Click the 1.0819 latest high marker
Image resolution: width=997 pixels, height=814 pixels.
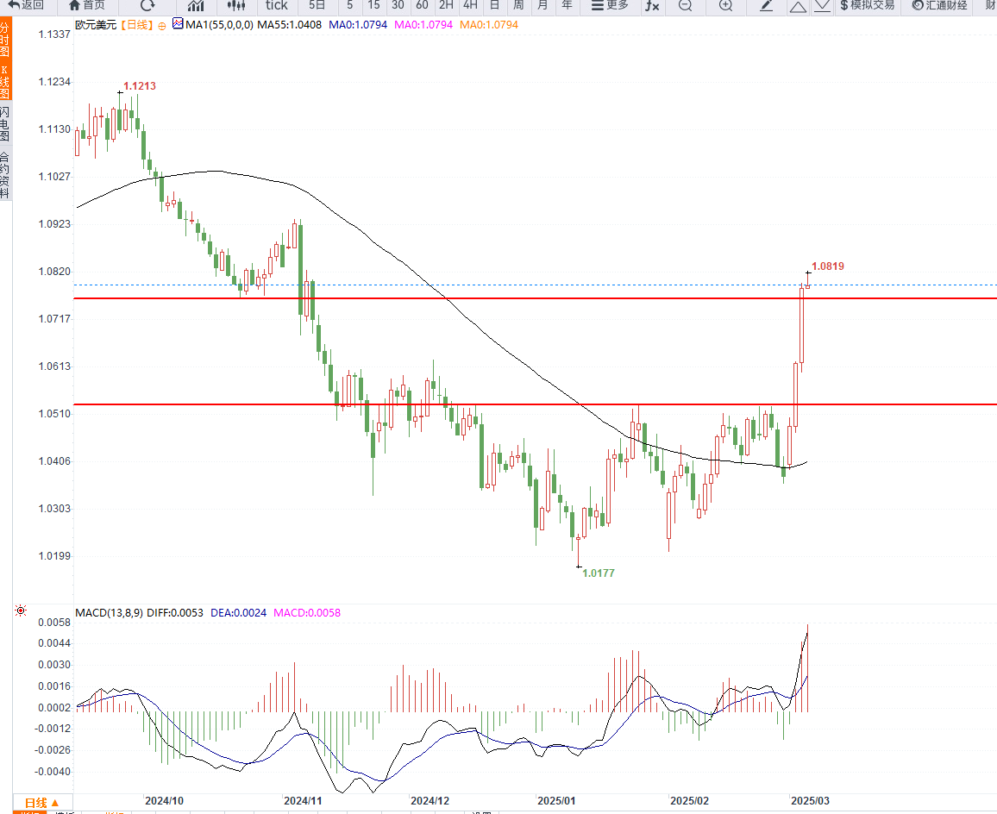(828, 266)
